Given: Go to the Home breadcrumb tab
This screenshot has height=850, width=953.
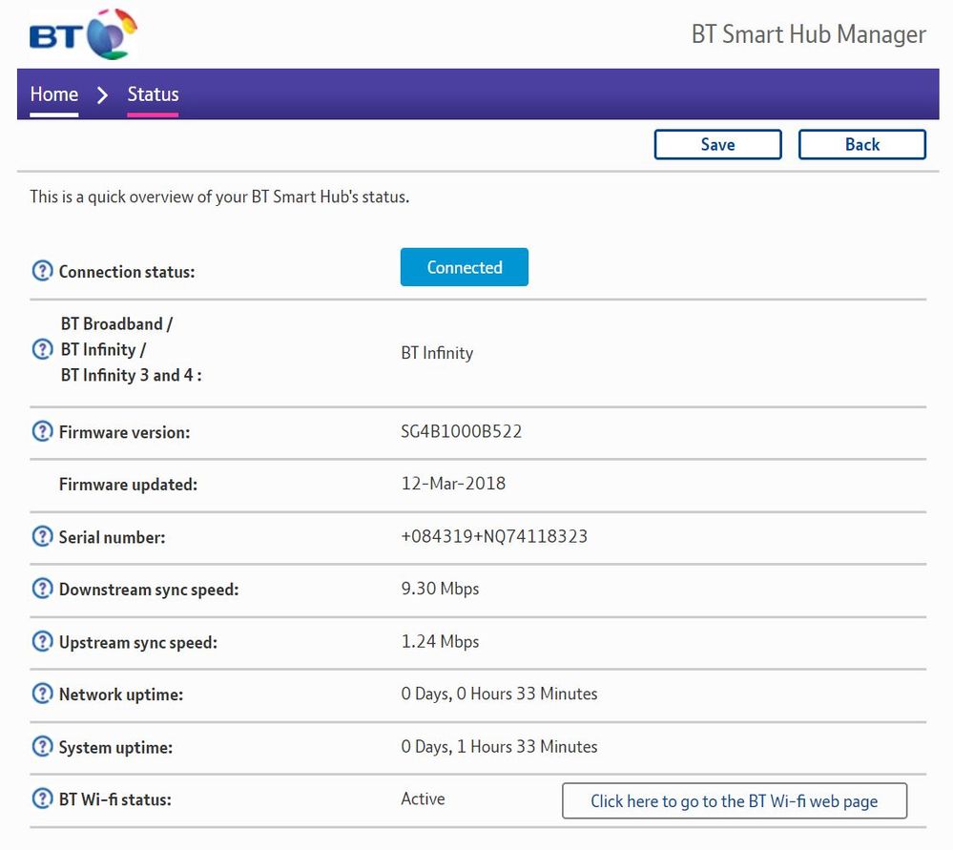Looking at the screenshot, I should pyautogui.click(x=53, y=94).
